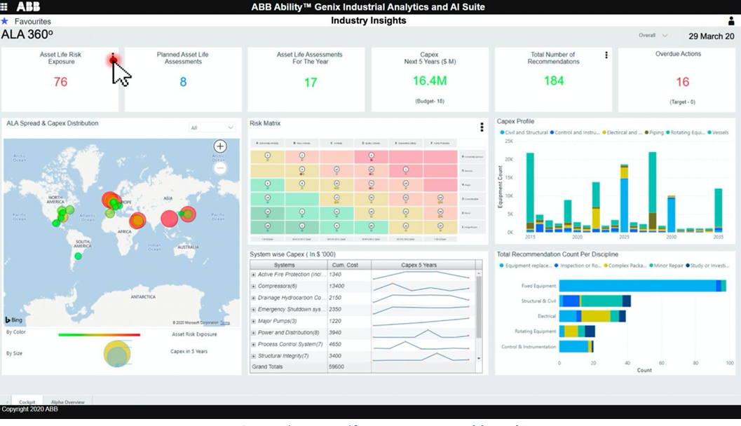Open Total Number of Recommendations options menu
This screenshot has height=426, width=741.
coord(606,55)
